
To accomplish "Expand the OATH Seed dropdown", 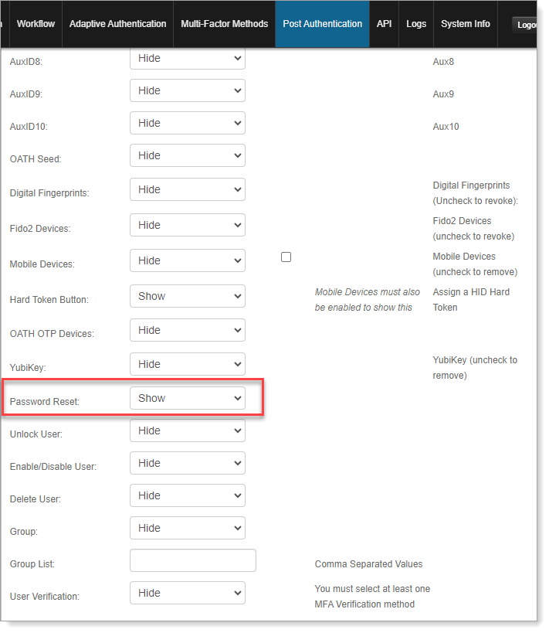I will [x=188, y=156].
